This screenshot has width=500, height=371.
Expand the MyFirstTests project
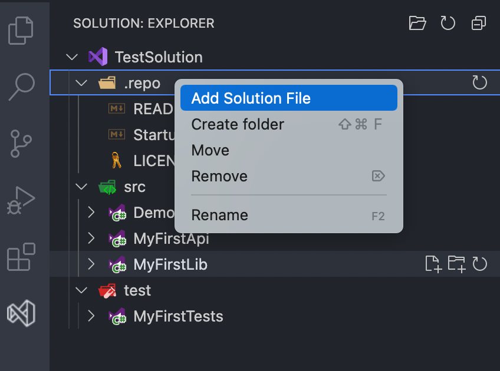[92, 316]
